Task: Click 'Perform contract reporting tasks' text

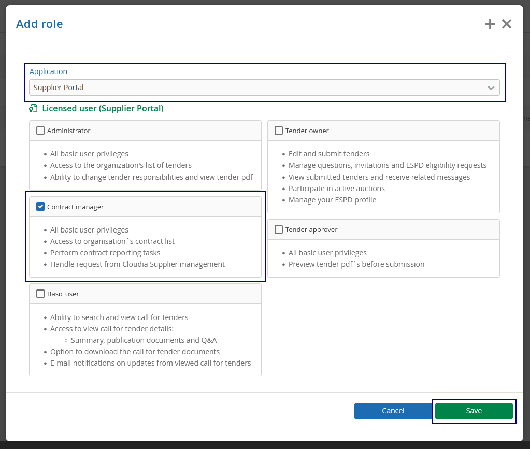Action: pos(105,253)
